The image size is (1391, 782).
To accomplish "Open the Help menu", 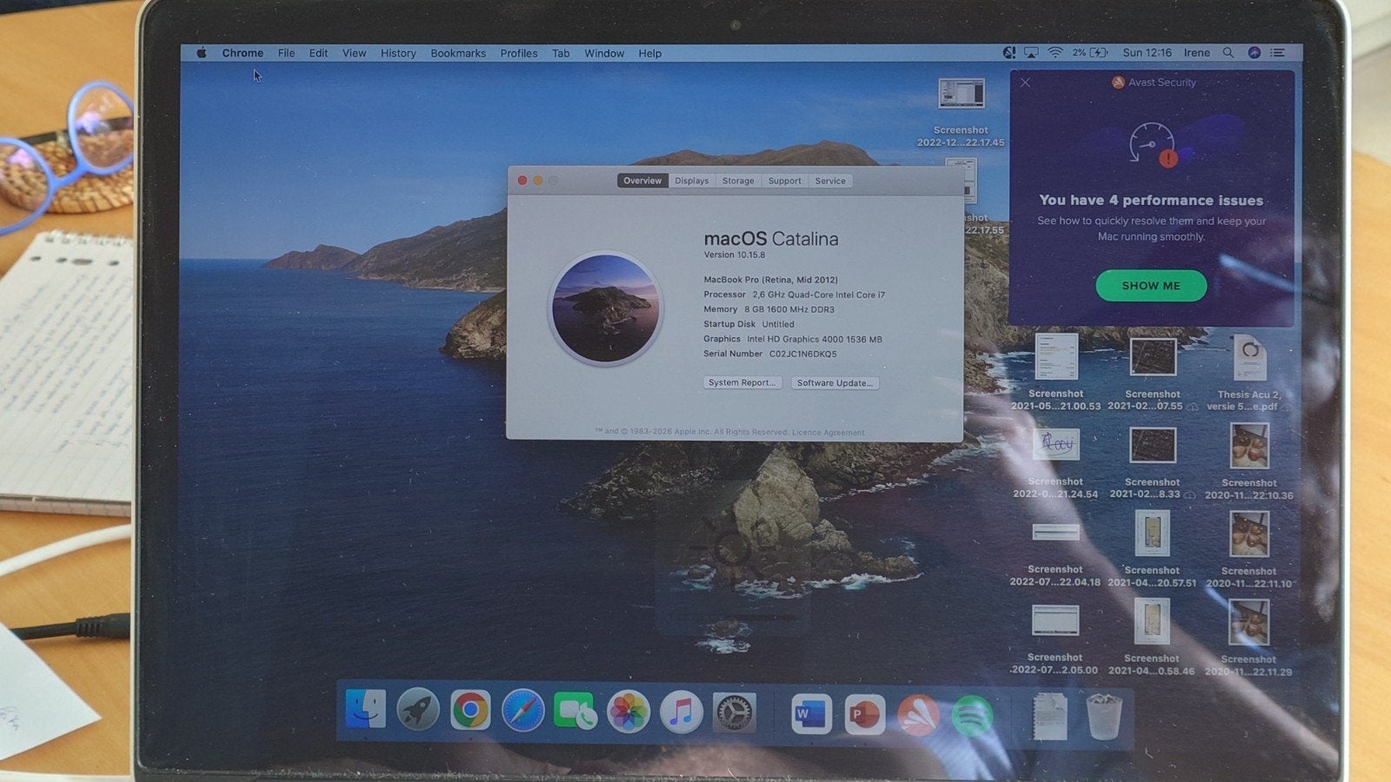I will tap(650, 53).
